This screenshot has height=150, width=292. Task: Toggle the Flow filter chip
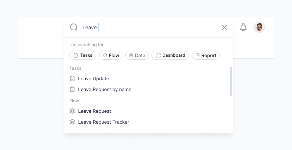[111, 55]
